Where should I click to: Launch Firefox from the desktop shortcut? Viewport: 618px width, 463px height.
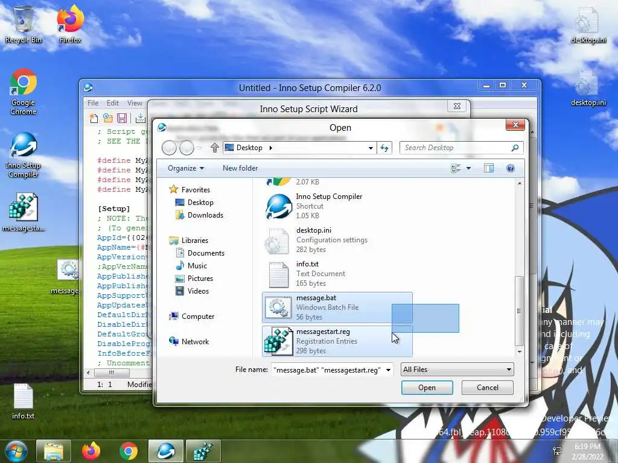[70, 24]
